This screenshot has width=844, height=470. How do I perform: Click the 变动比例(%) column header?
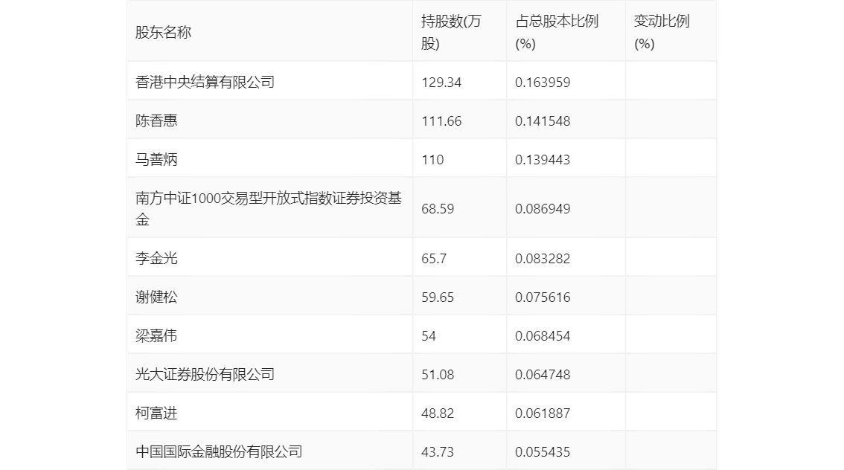pos(662,32)
